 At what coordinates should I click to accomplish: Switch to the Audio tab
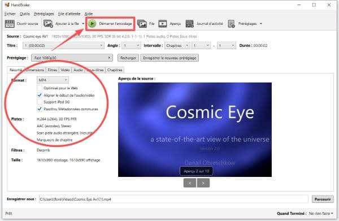click(78, 70)
